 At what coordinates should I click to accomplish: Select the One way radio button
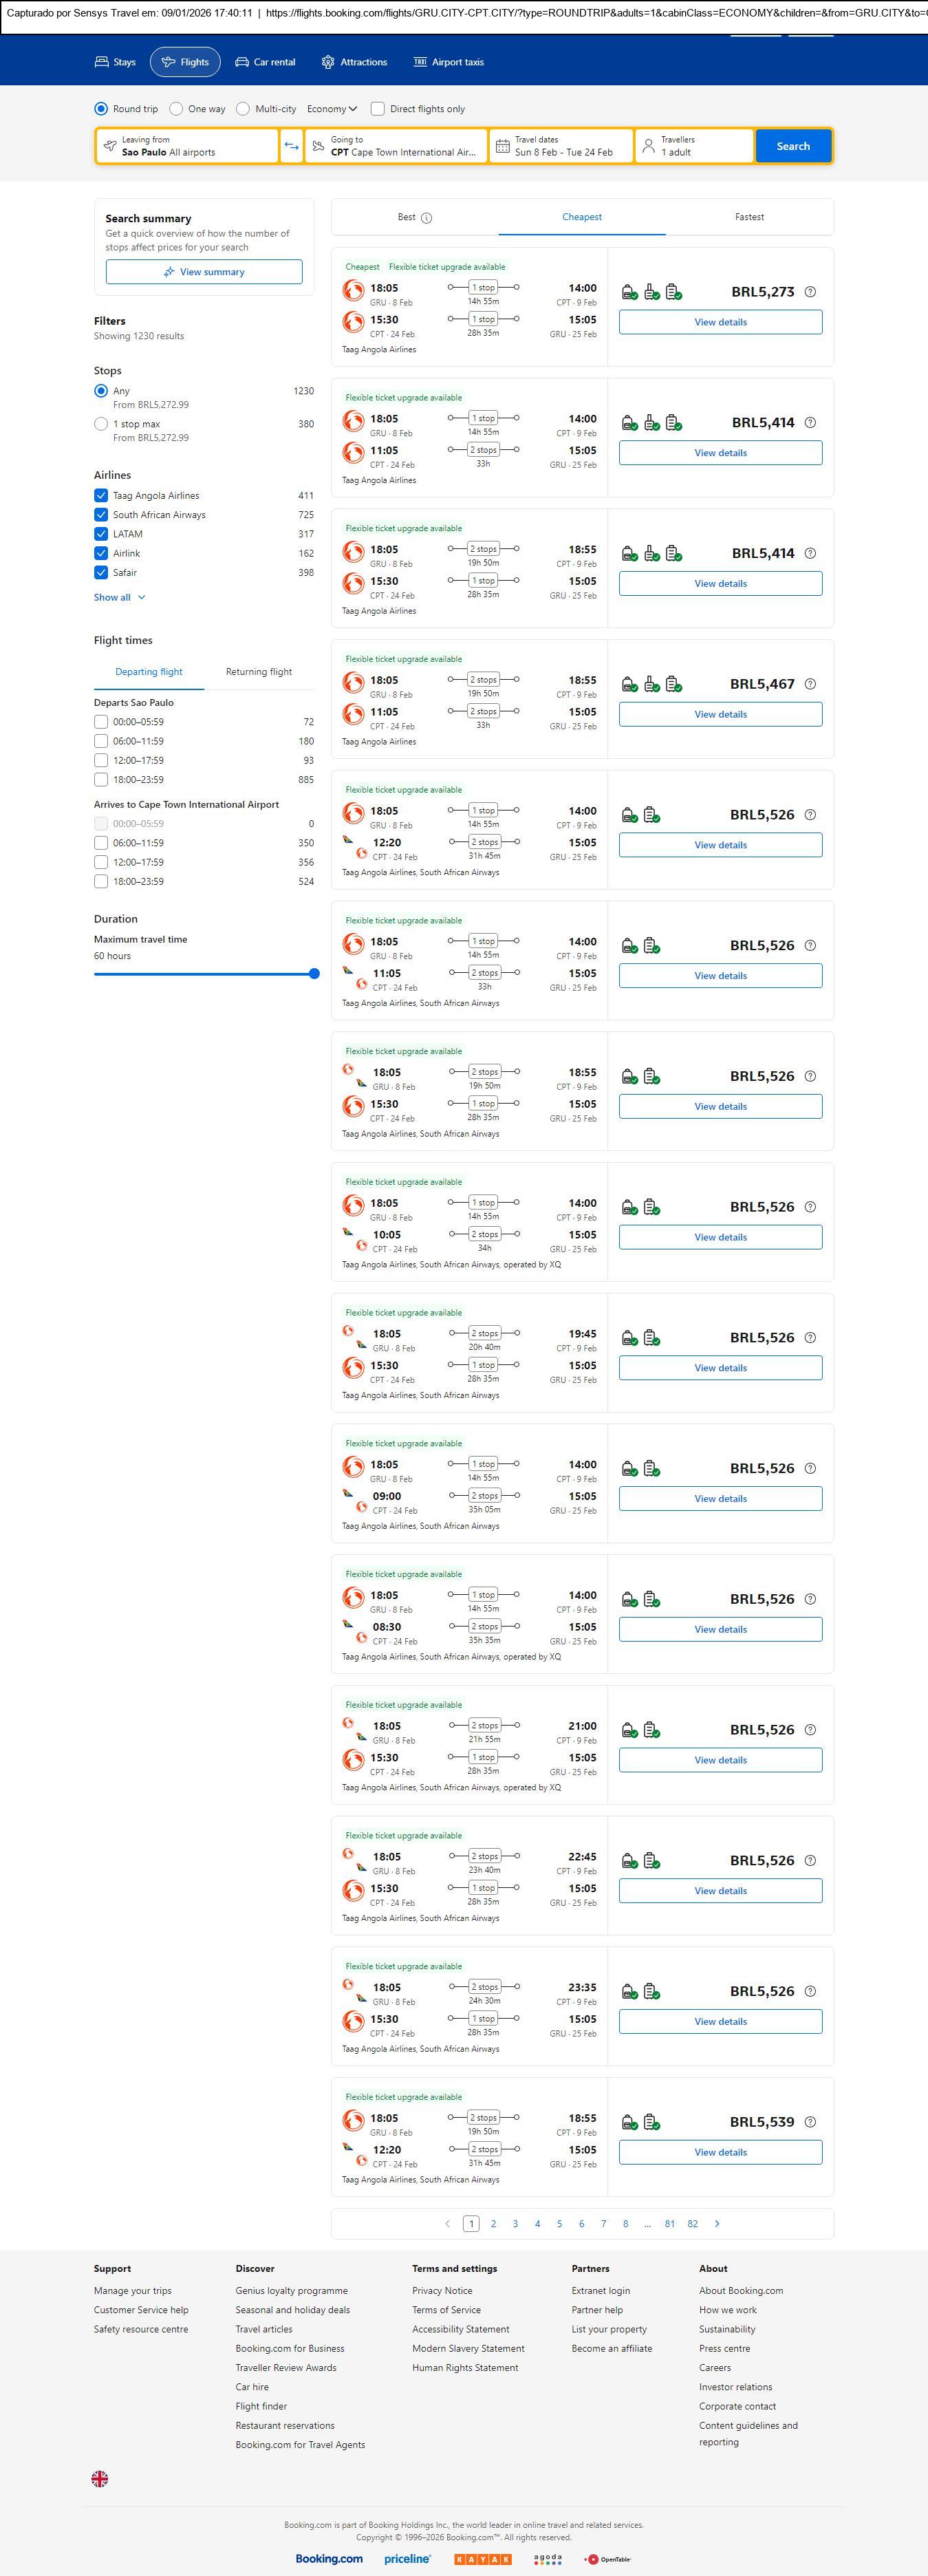[x=176, y=109]
